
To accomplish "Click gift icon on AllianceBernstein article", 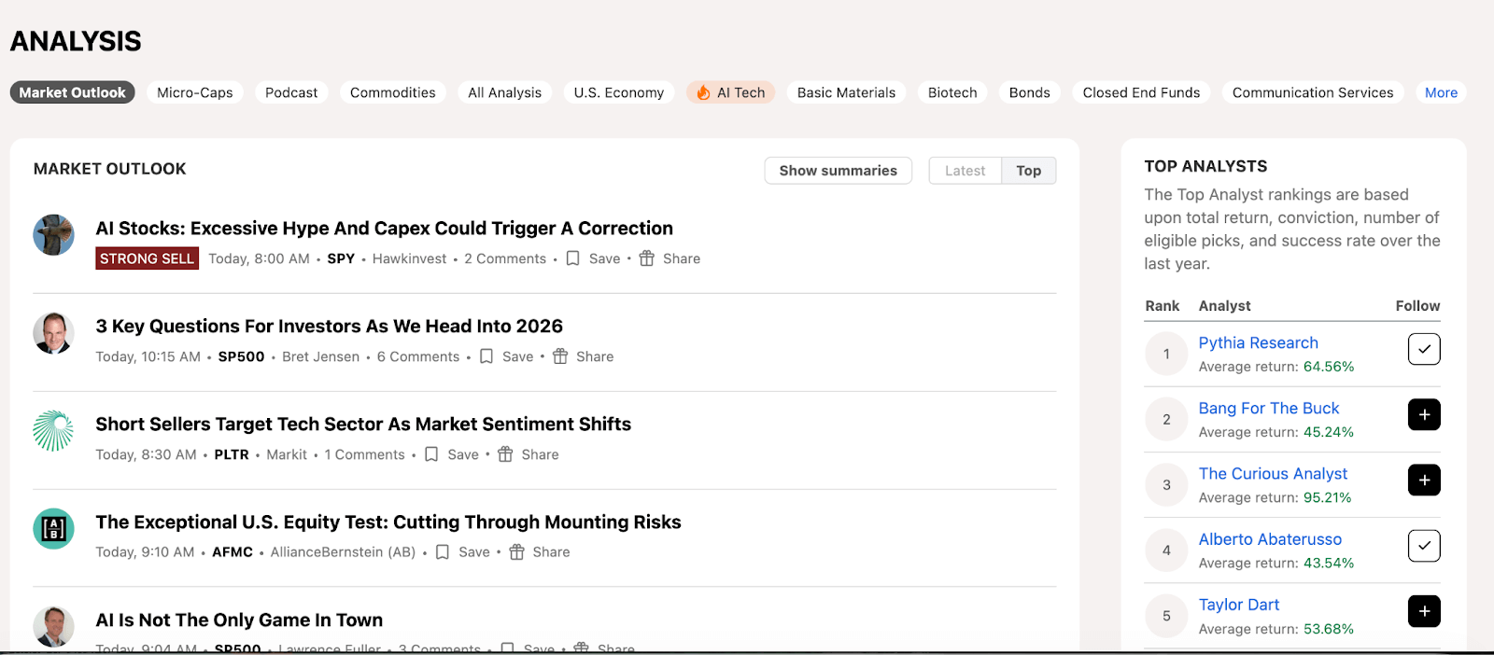I will tap(516, 552).
